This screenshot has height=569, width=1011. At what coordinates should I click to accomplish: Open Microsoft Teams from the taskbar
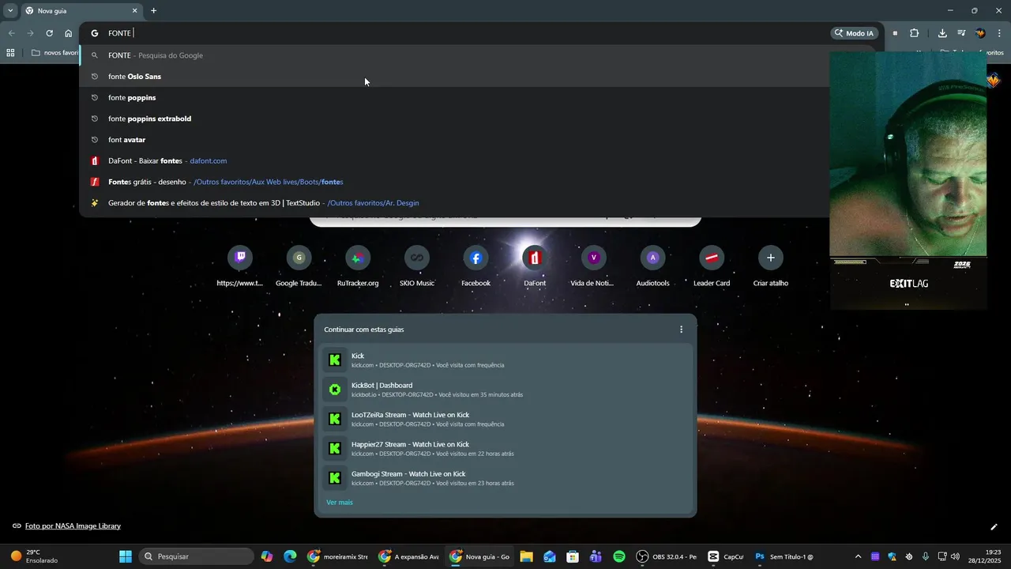[596, 556]
